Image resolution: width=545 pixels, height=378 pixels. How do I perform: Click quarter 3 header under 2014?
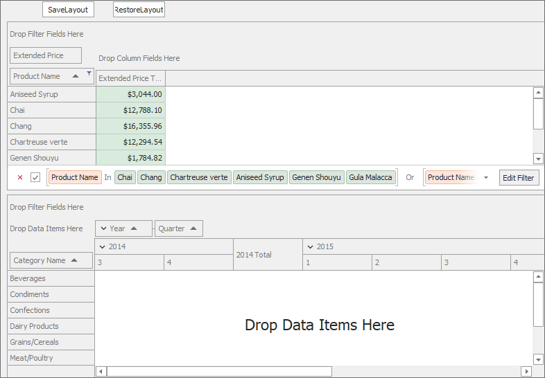129,263
